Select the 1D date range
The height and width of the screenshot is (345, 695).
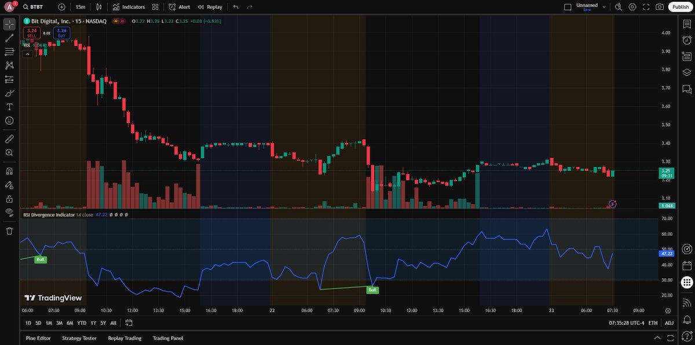28,323
